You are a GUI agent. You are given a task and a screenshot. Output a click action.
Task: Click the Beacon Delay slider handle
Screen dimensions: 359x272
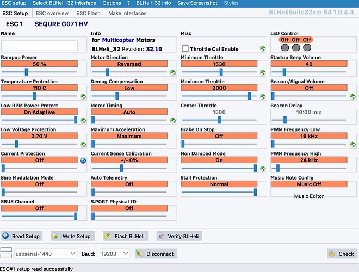pos(285,120)
